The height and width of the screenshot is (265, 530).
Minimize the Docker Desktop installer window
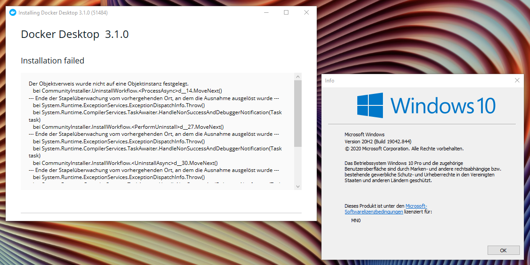click(266, 12)
